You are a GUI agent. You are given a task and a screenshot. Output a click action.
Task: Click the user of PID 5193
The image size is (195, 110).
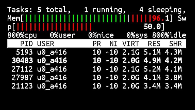pos(52,52)
